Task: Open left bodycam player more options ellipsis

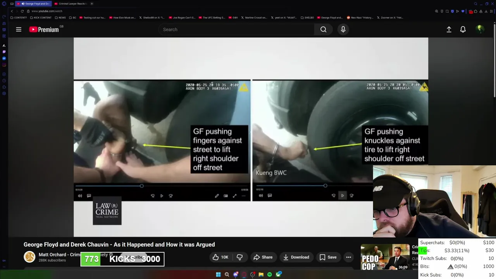Action: [243, 196]
